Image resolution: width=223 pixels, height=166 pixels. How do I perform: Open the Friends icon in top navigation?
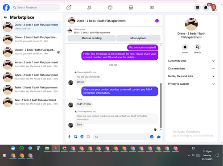(89, 8)
